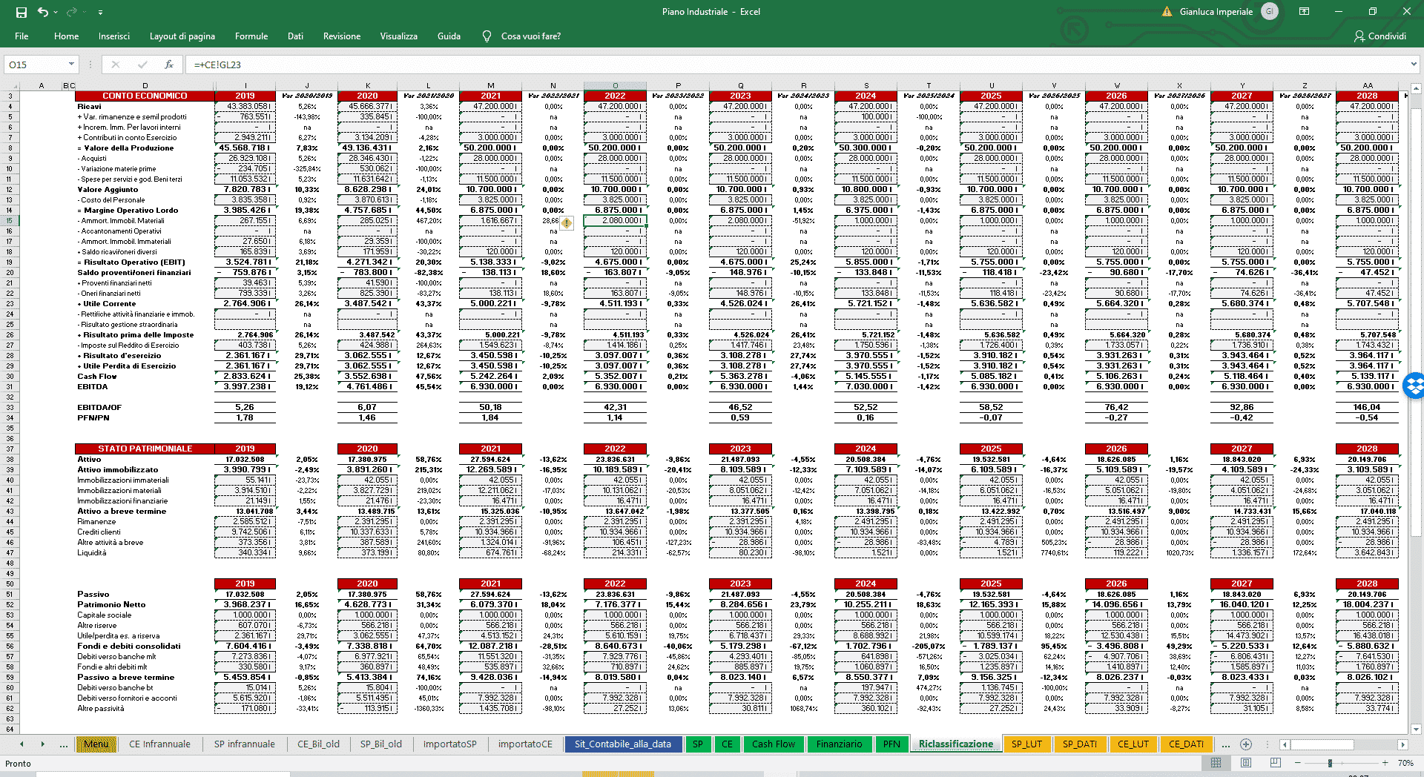Switch to Page Layout view in the status bar
This screenshot has width=1424, height=777.
(x=1246, y=763)
